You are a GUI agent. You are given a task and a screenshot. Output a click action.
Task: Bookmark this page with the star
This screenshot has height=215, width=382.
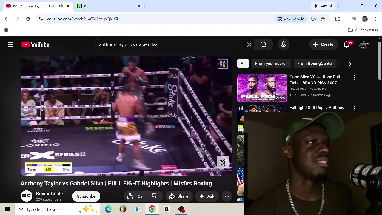(323, 19)
